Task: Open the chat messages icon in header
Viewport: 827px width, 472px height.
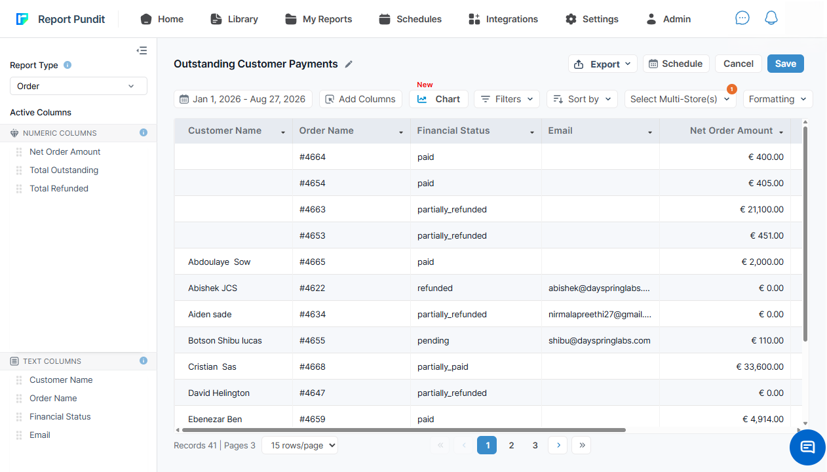Action: click(742, 18)
